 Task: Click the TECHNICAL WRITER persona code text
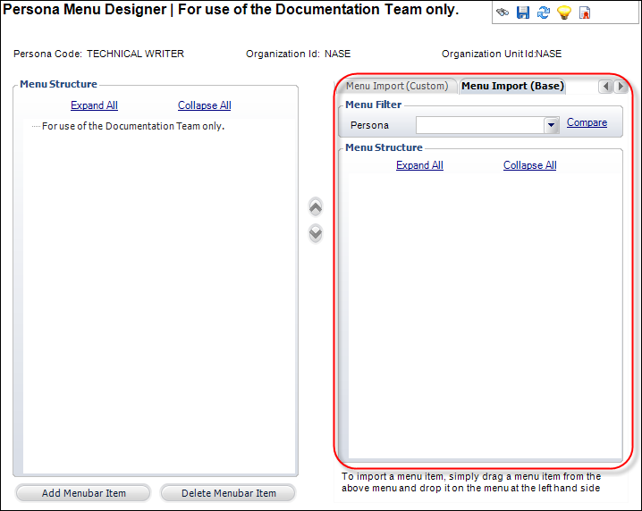tap(135, 54)
